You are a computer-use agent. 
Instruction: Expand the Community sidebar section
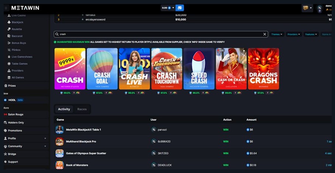coord(45,146)
